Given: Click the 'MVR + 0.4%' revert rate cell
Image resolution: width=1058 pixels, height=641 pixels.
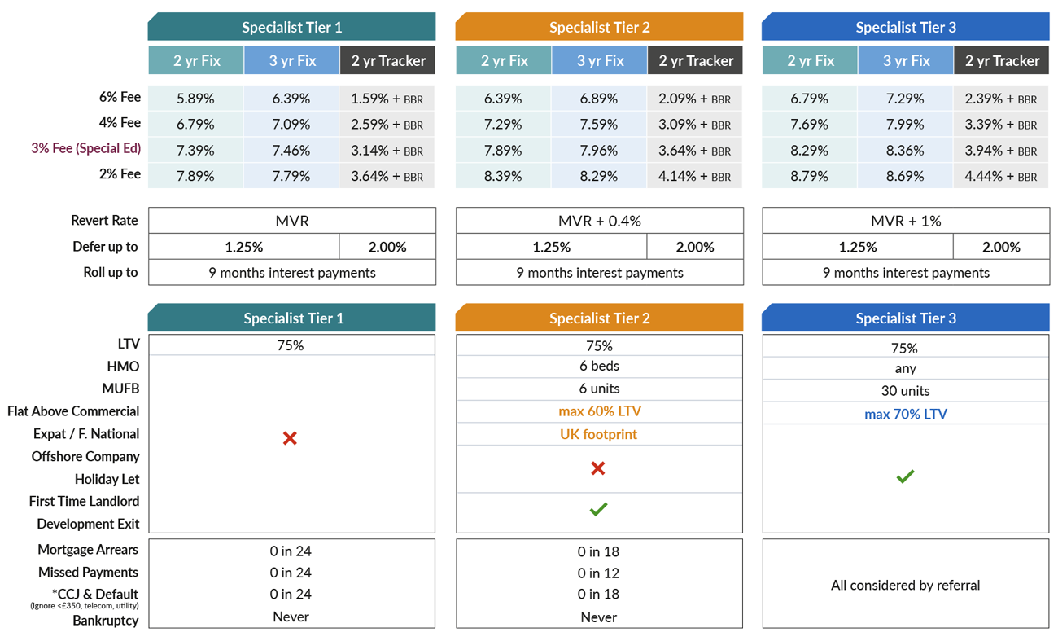Looking at the screenshot, I should coord(599,221).
